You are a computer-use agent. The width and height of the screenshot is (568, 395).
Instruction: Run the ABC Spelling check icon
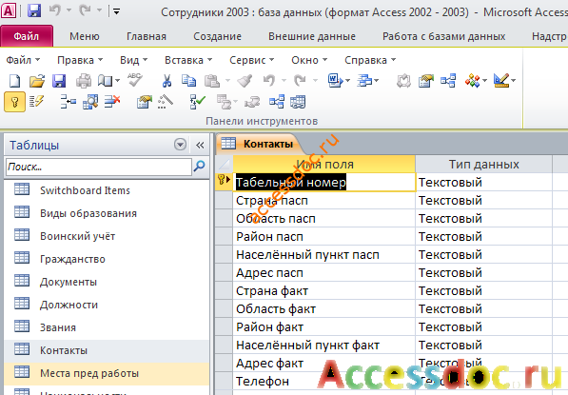(x=135, y=80)
